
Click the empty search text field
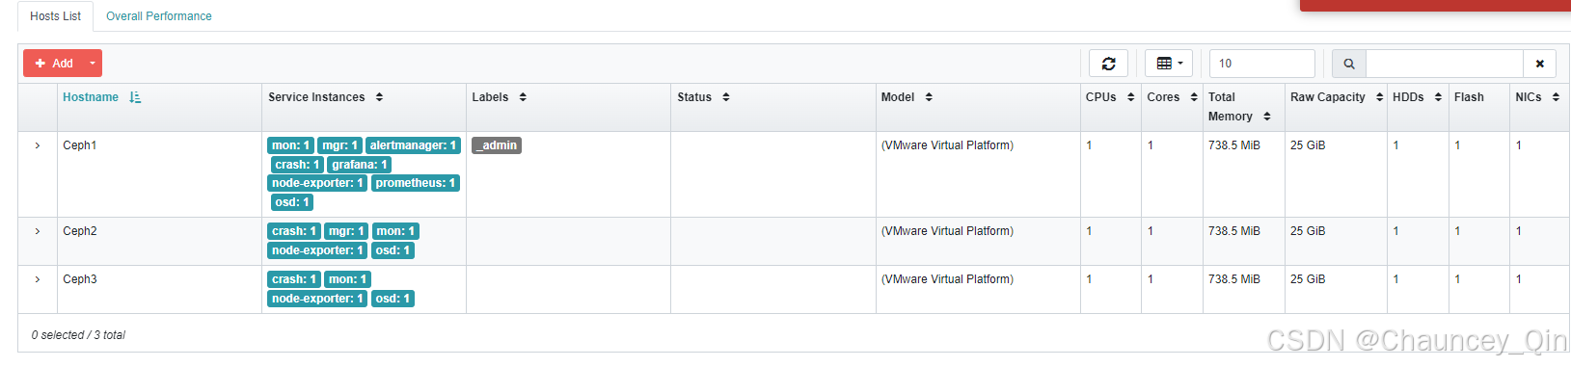(x=1445, y=64)
